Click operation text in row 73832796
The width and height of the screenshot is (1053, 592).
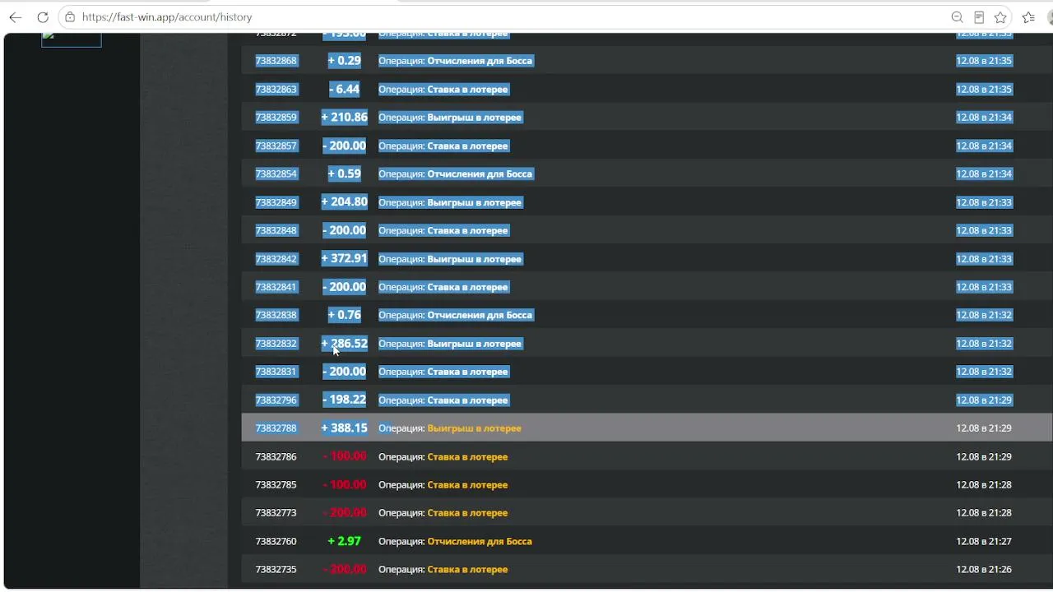click(443, 400)
